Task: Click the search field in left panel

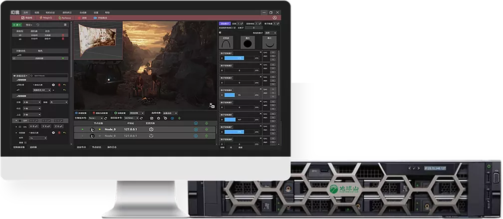Action: (x=49, y=76)
